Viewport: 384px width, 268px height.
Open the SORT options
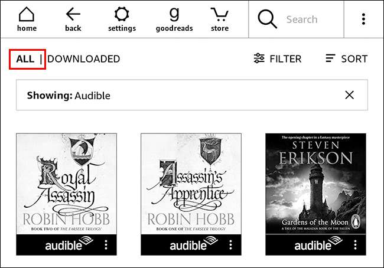click(x=347, y=59)
